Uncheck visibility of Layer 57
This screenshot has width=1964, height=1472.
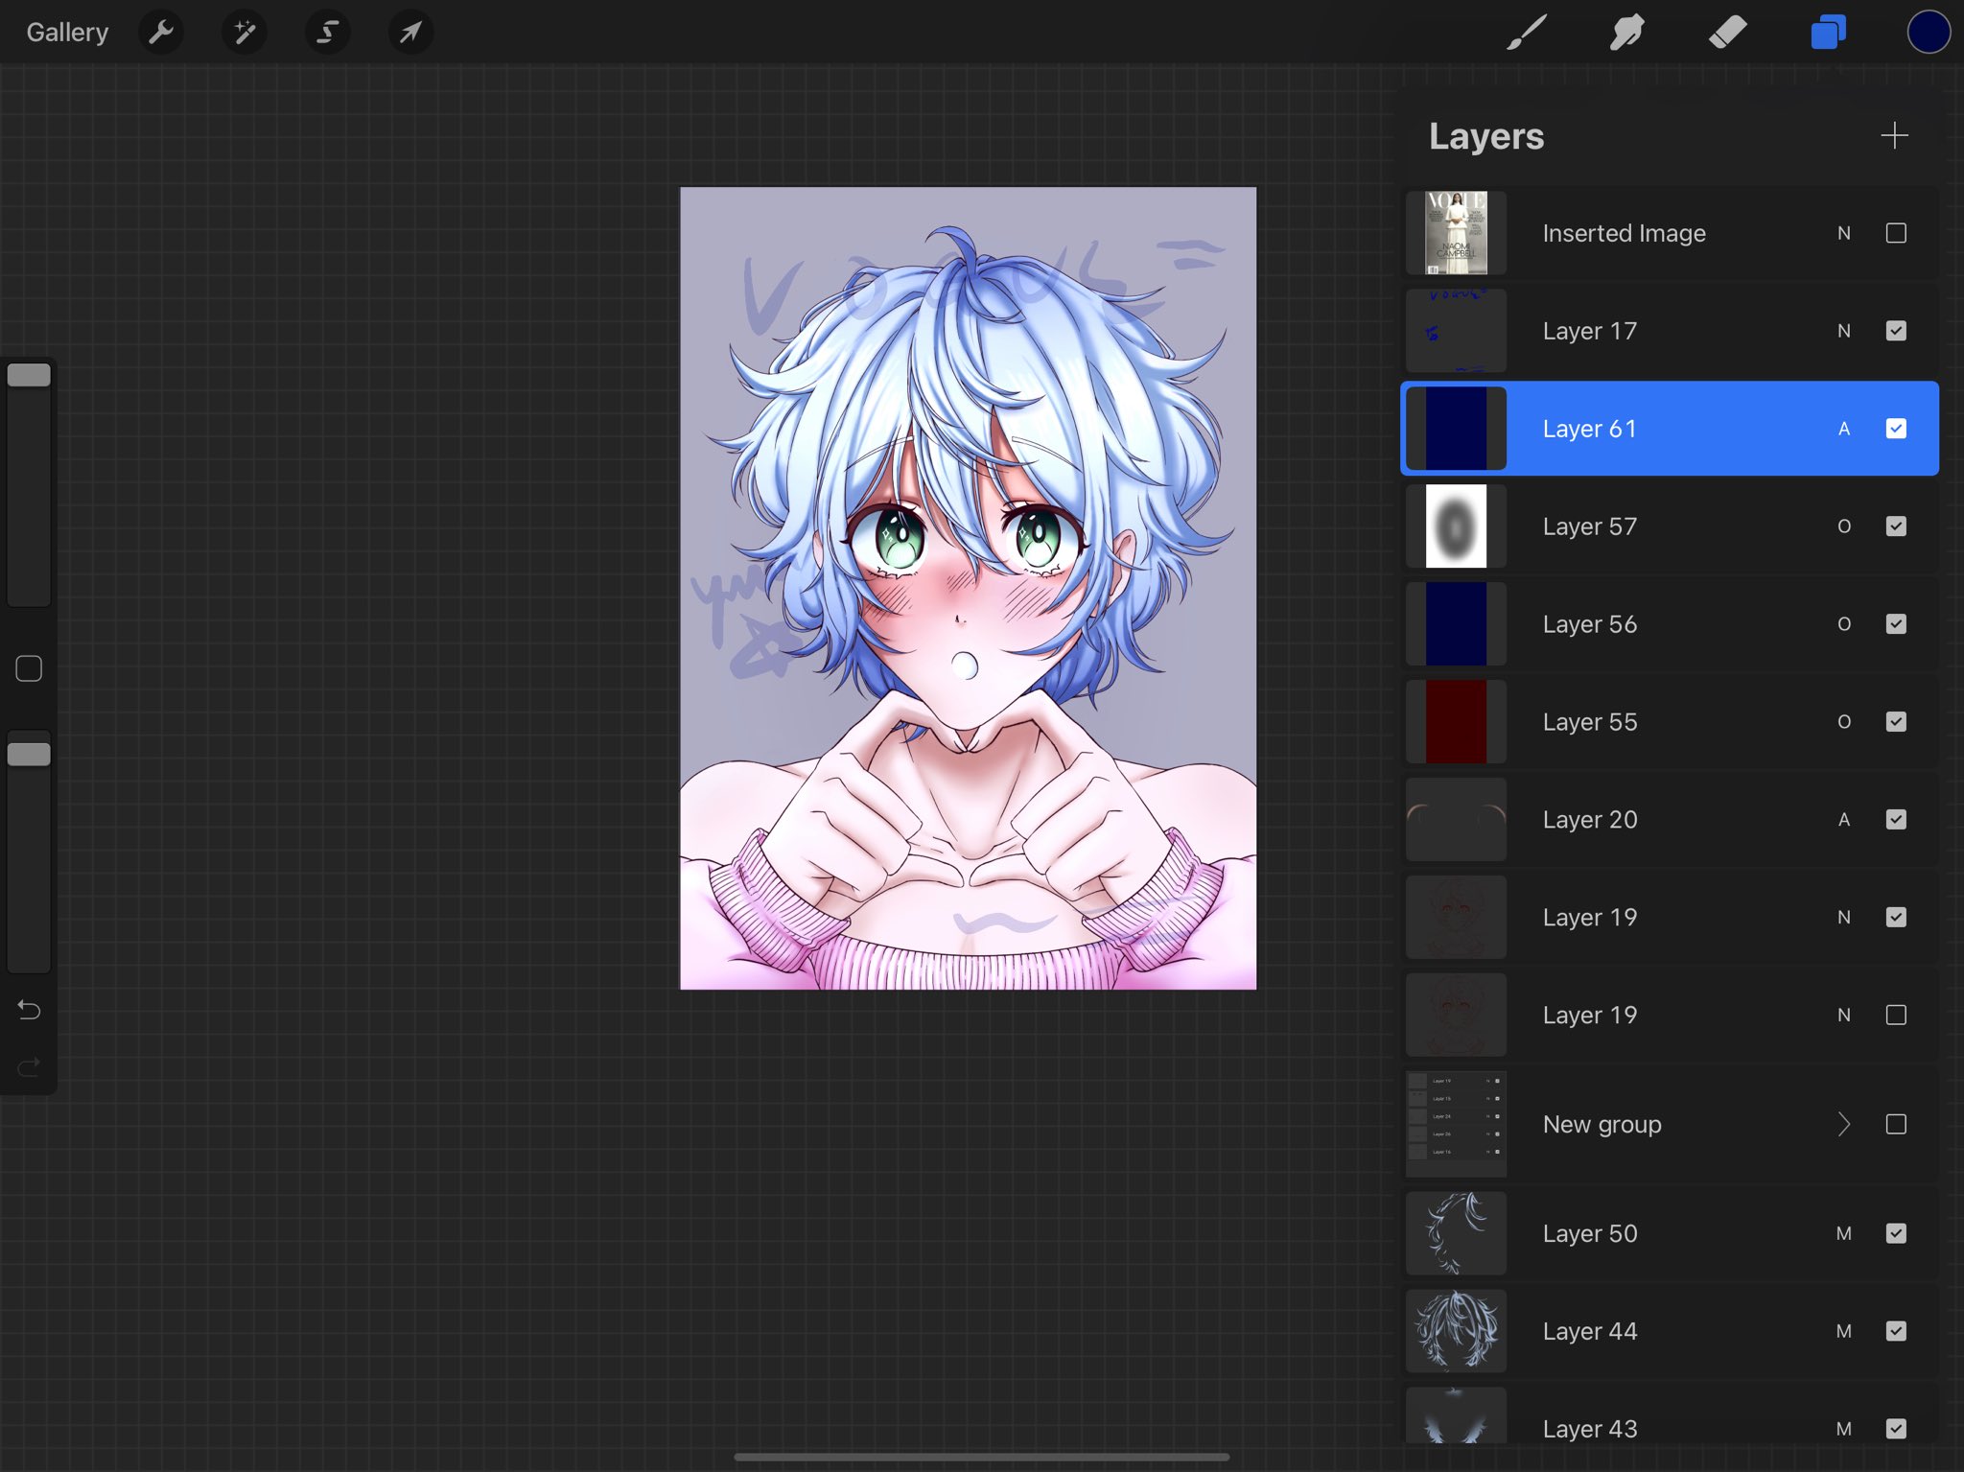click(1895, 526)
